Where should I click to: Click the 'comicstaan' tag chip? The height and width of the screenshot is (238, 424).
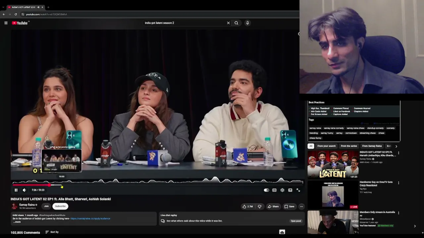point(351,133)
